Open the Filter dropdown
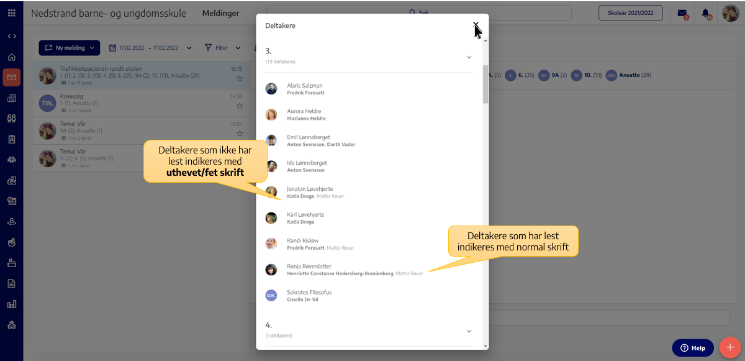This screenshot has height=361, width=745. tap(222, 48)
